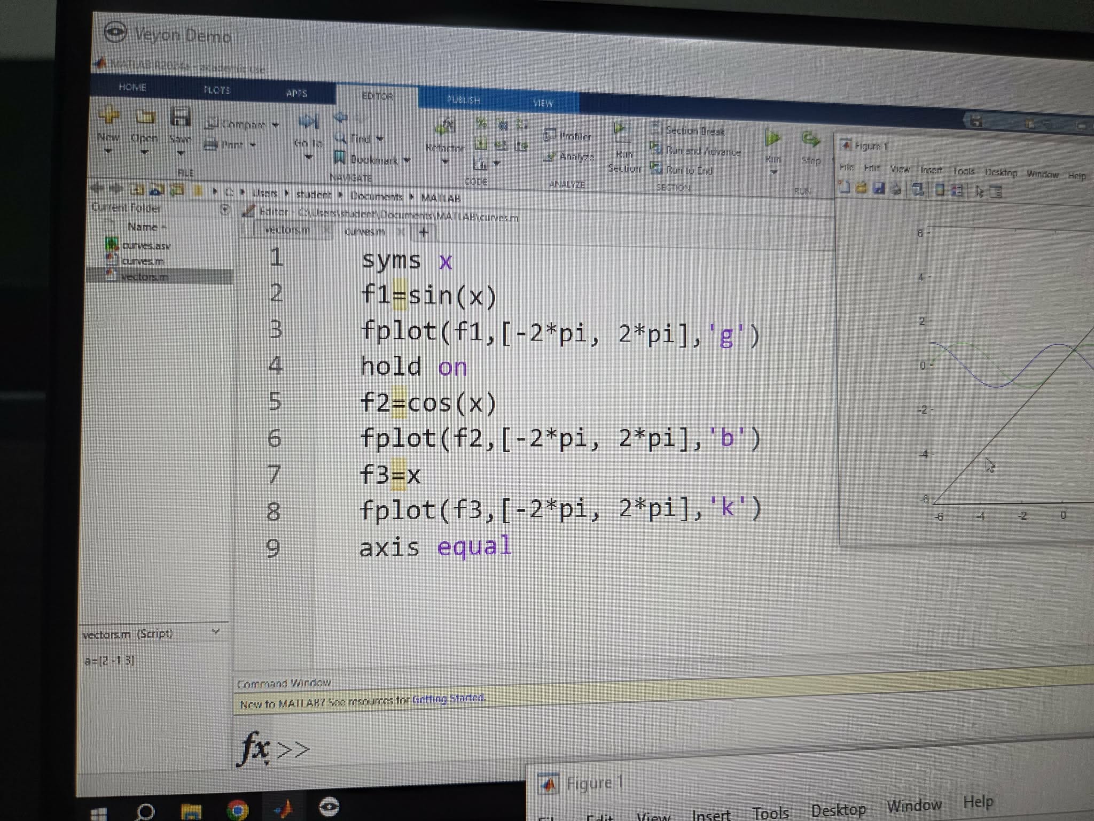The width and height of the screenshot is (1094, 821).
Task: Close the curves.m editor tab
Action: 401,231
